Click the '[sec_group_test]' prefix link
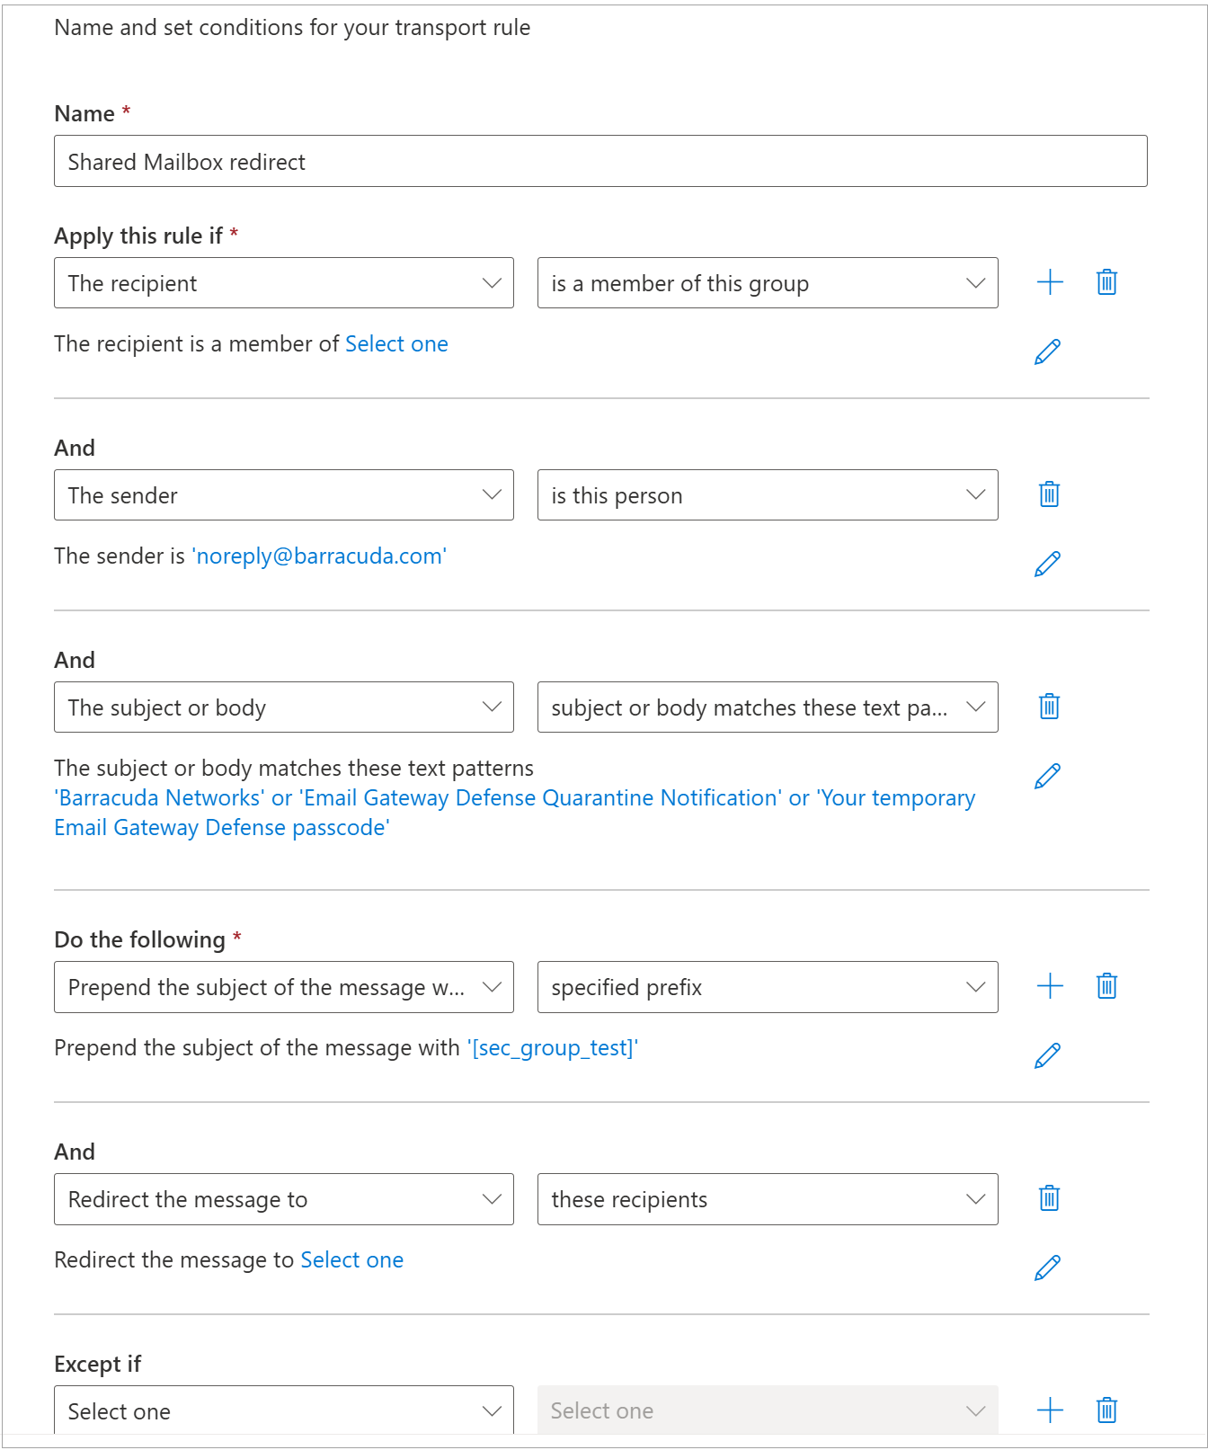Image resolution: width=1208 pixels, height=1450 pixels. point(552,1048)
